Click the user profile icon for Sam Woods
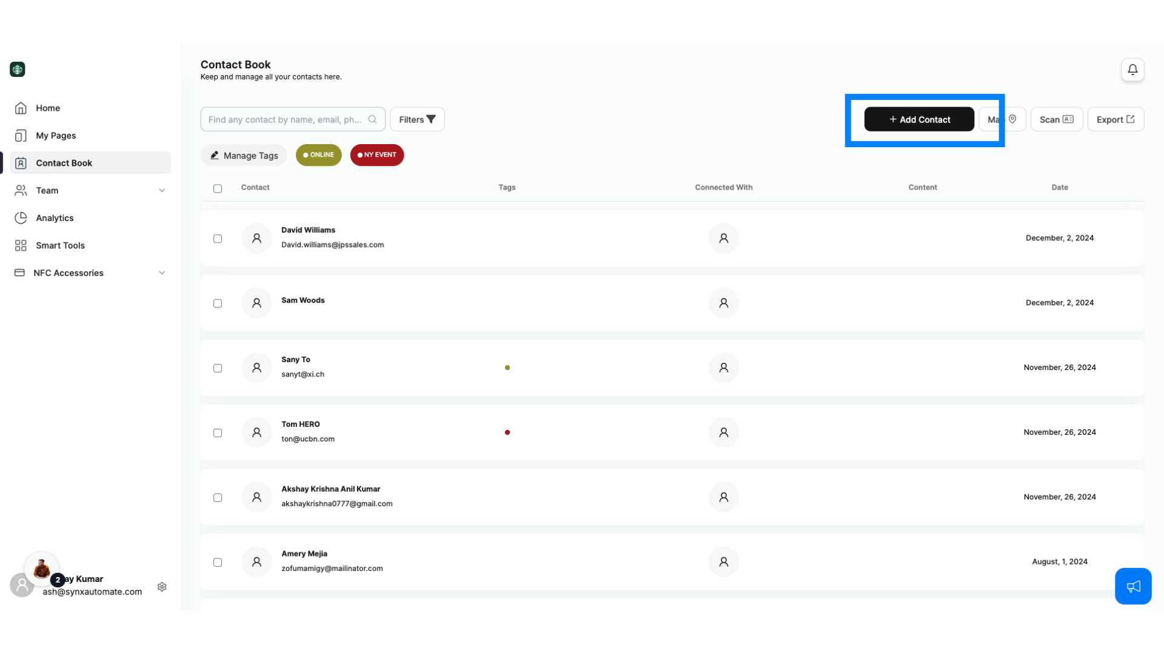The image size is (1164, 654). 256,303
